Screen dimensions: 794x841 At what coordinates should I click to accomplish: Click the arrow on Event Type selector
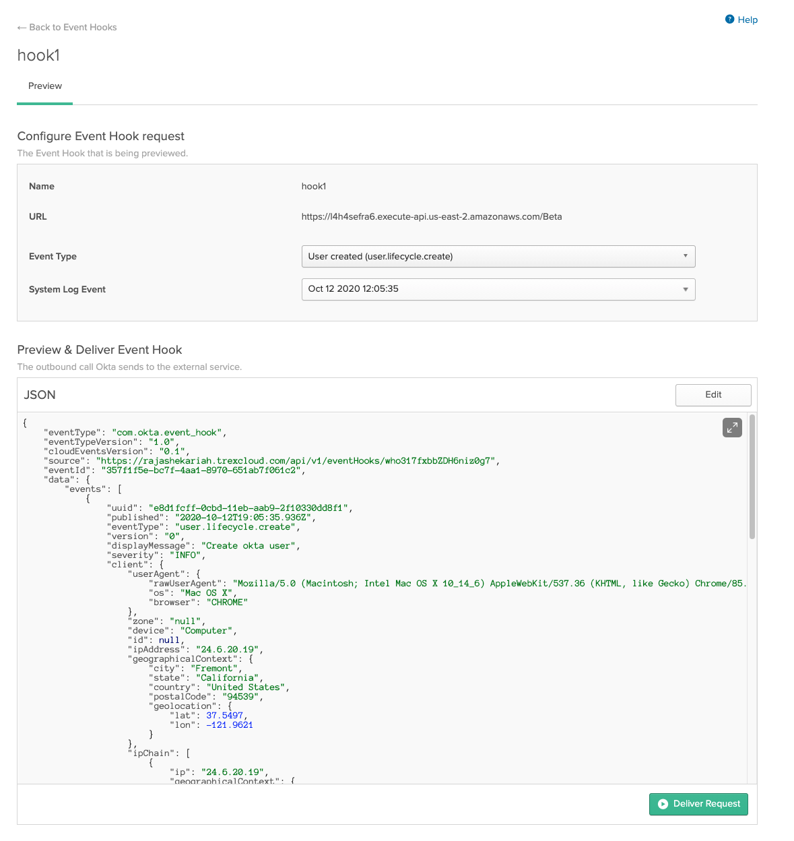click(x=685, y=256)
